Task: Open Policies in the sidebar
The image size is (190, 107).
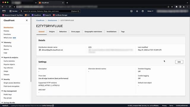Action: pyautogui.click(x=6, y=31)
